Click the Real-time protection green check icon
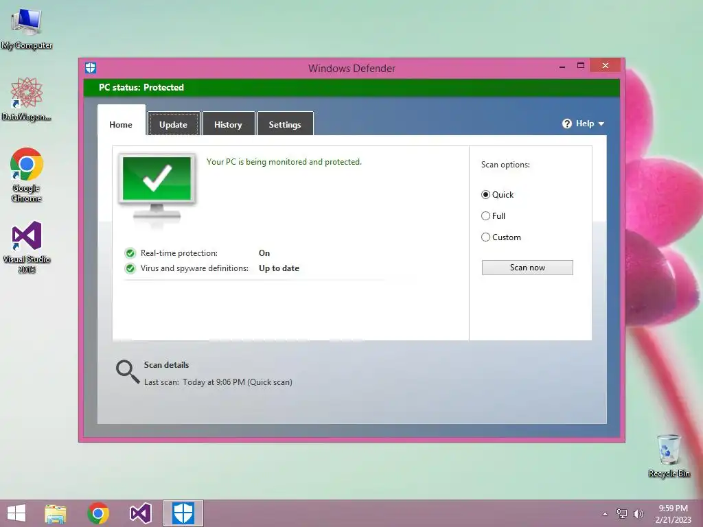The width and height of the screenshot is (703, 527). point(130,253)
